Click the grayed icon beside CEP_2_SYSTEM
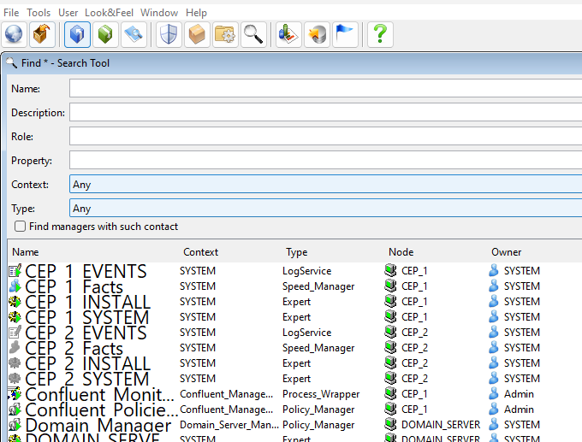 pos(15,379)
